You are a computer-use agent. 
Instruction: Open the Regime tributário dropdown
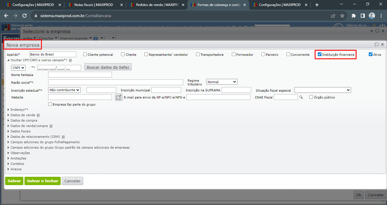(222, 82)
